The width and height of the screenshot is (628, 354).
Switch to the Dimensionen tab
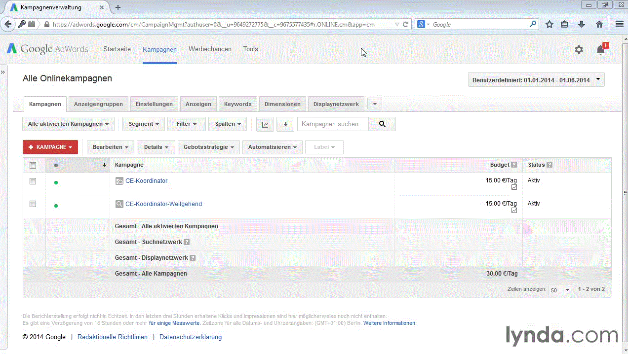(282, 104)
